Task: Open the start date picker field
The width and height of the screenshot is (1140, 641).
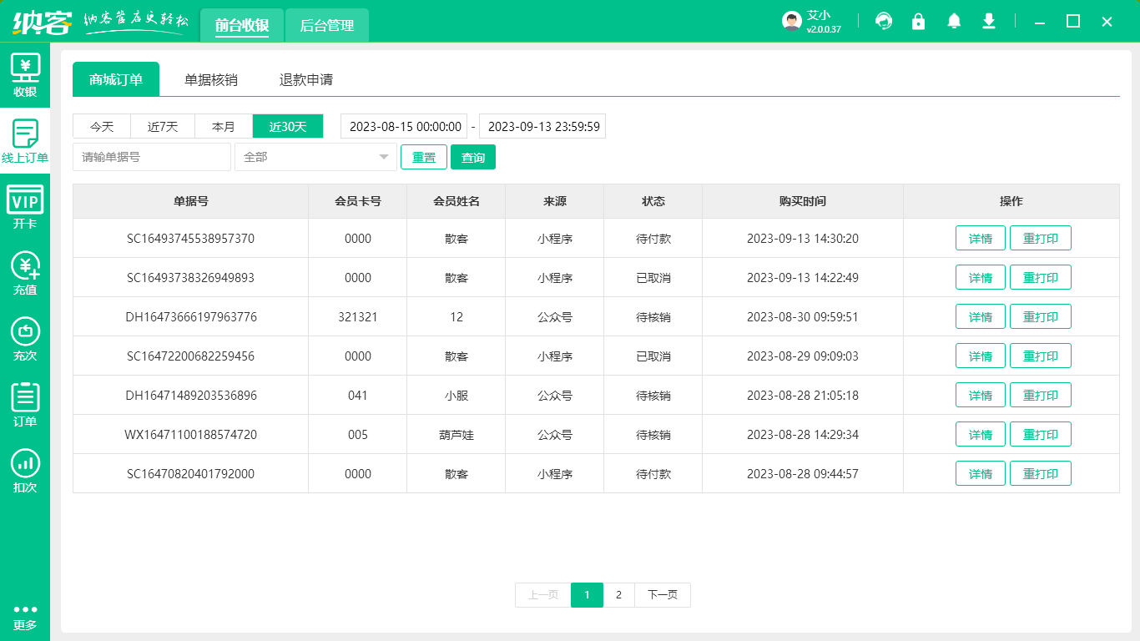Action: coord(404,126)
